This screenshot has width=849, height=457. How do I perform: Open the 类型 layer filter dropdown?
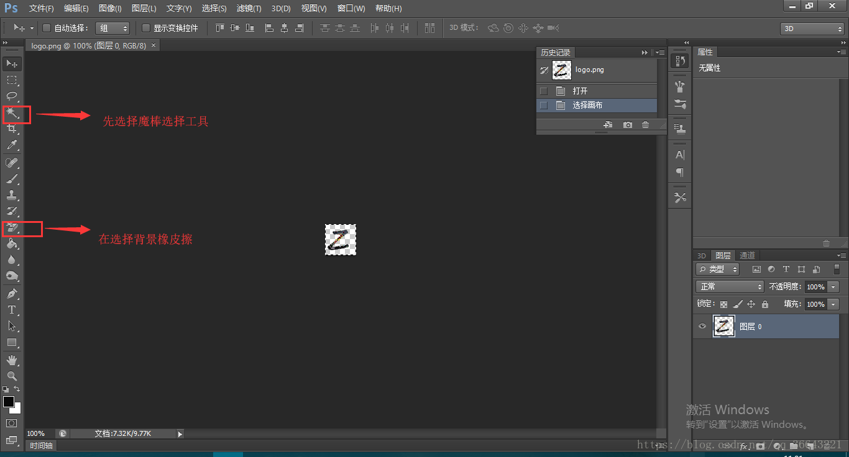point(718,269)
